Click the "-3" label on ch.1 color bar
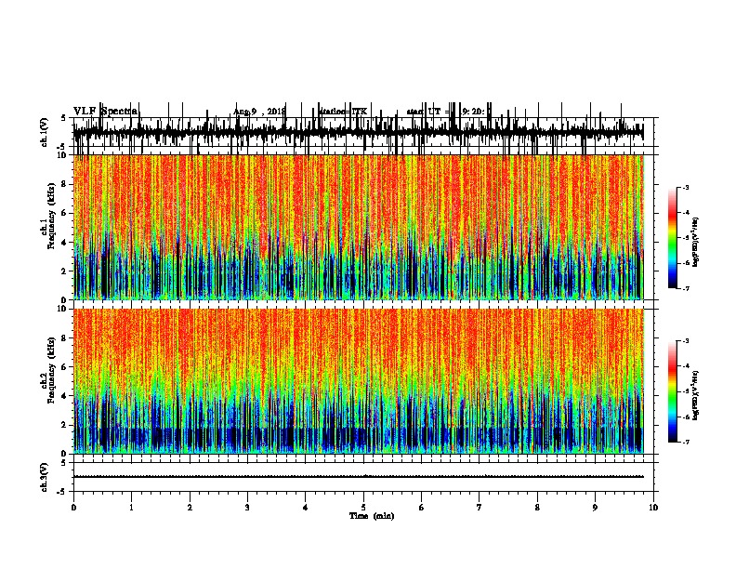The image size is (736, 569). click(686, 188)
